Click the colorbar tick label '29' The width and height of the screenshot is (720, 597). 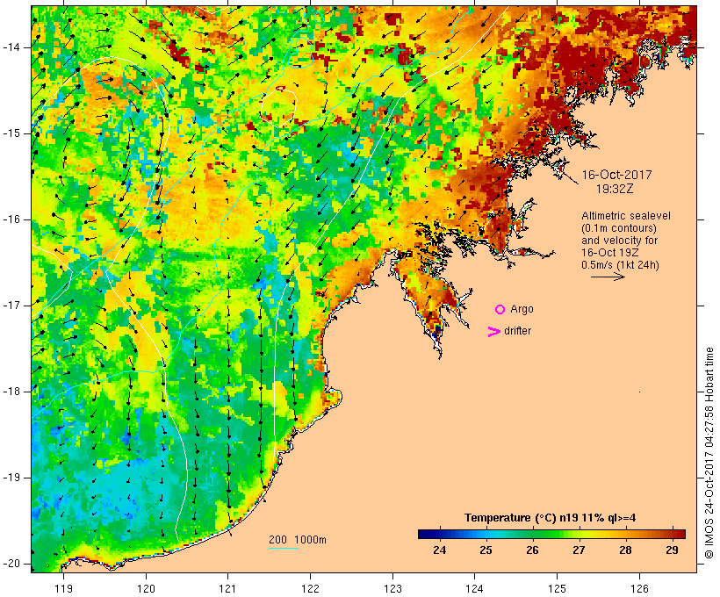point(672,550)
